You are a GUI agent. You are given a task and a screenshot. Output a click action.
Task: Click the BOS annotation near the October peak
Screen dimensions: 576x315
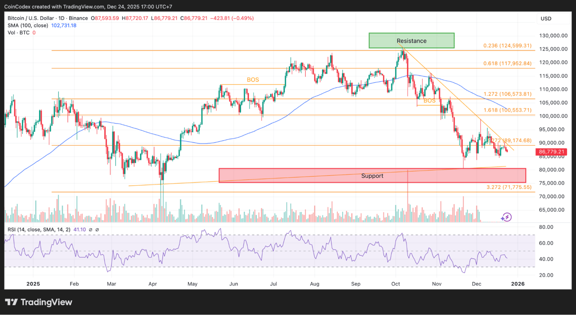click(x=429, y=101)
